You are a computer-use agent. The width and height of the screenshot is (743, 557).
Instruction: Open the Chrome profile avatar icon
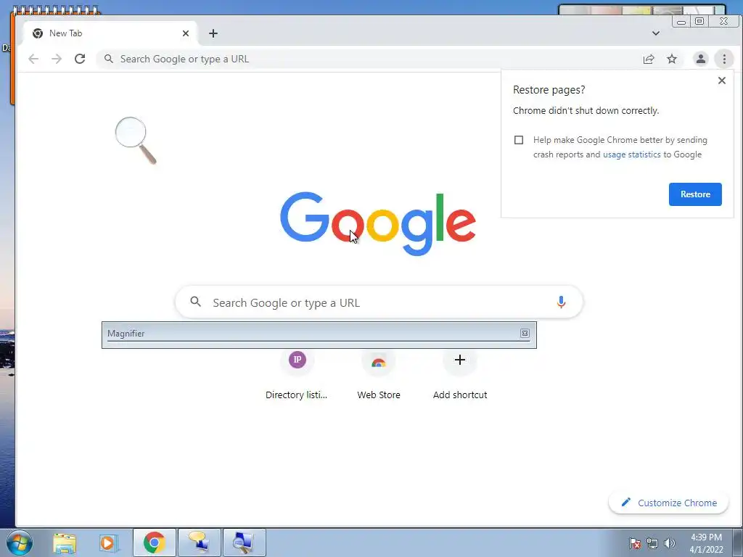point(700,59)
